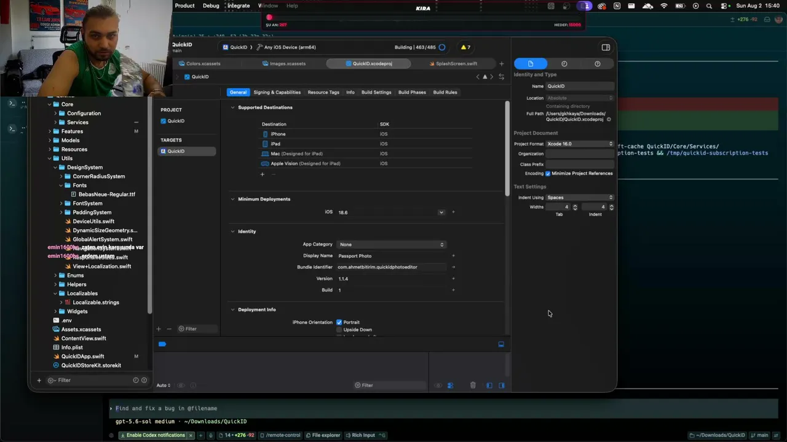Show recent files filter in navigator
The width and height of the screenshot is (787, 442).
[136, 381]
